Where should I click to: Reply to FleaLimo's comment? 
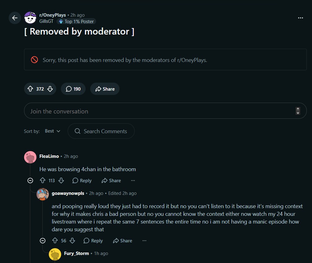[82, 180]
